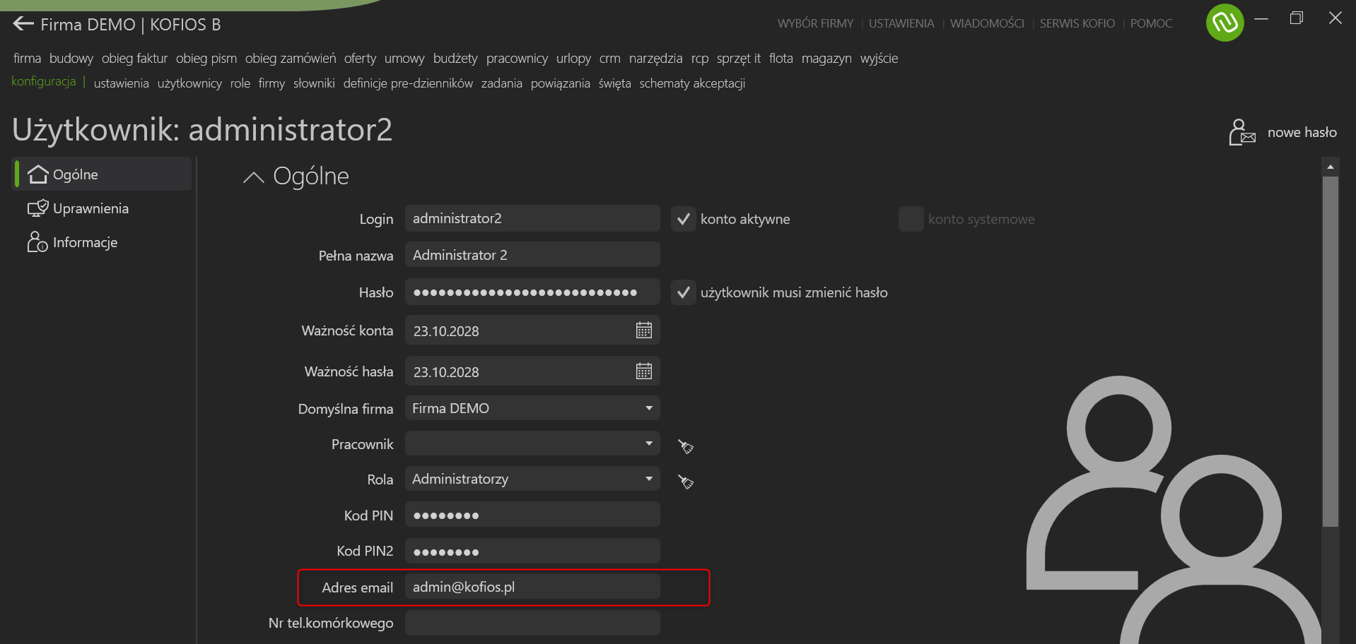Image resolution: width=1356 pixels, height=644 pixels.
Task: Toggle użytkownik musi zmienić hasło checkbox
Action: [x=683, y=292]
